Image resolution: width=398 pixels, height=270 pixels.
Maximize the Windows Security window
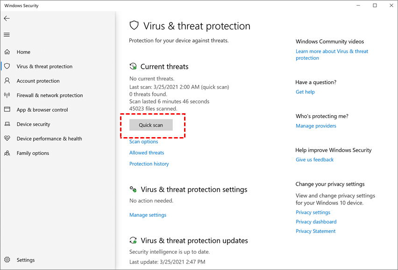pyautogui.click(x=375, y=5)
